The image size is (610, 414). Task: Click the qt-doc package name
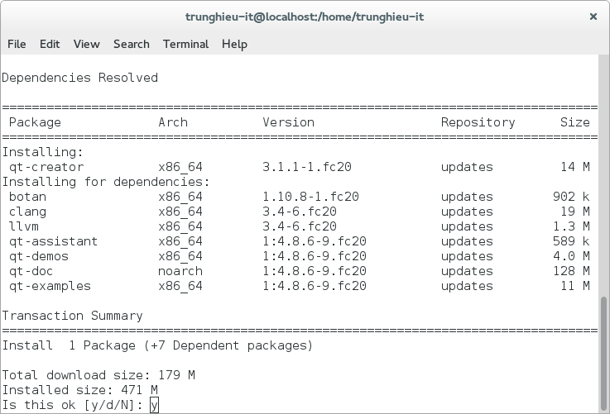(x=31, y=271)
